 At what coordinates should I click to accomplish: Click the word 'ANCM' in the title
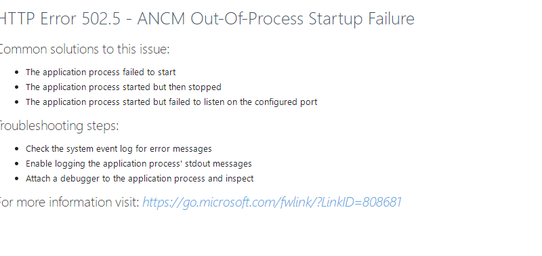click(x=161, y=19)
